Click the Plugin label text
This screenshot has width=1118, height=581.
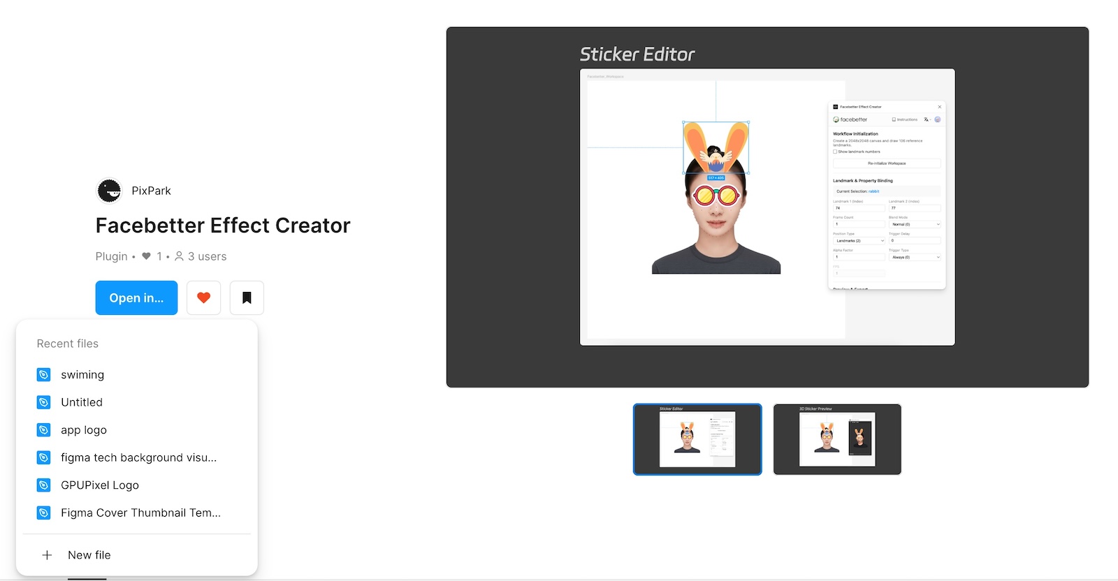tap(112, 256)
